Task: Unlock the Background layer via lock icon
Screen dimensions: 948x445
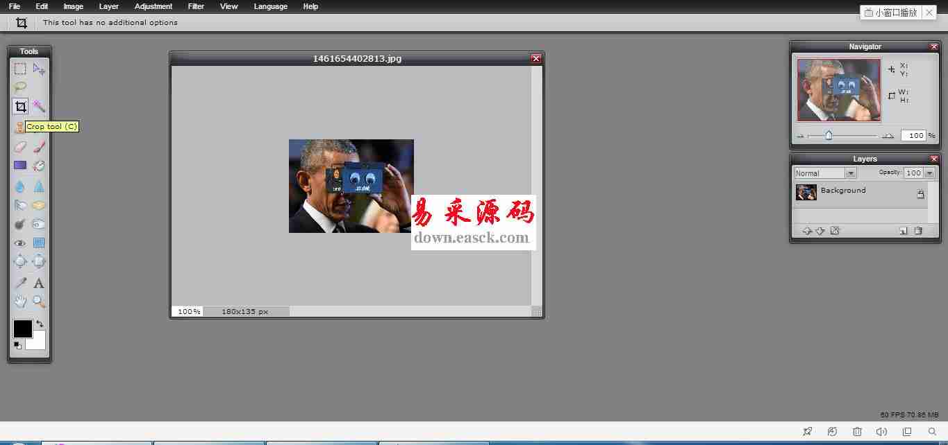Action: pos(920,194)
